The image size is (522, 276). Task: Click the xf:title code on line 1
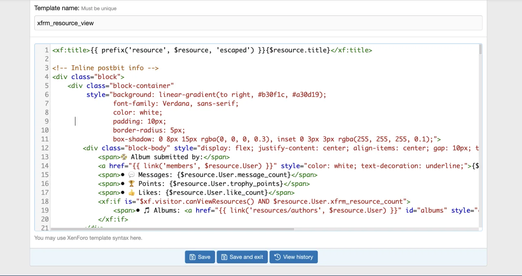point(212,50)
